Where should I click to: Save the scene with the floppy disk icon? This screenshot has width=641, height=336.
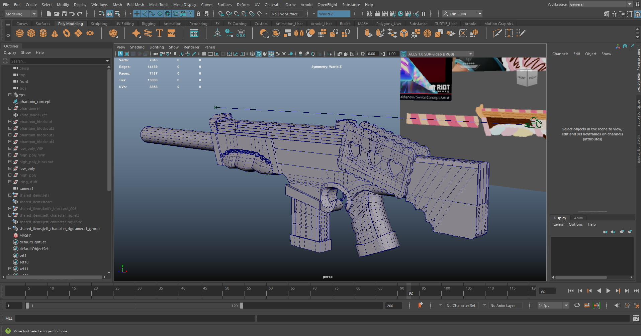click(64, 14)
